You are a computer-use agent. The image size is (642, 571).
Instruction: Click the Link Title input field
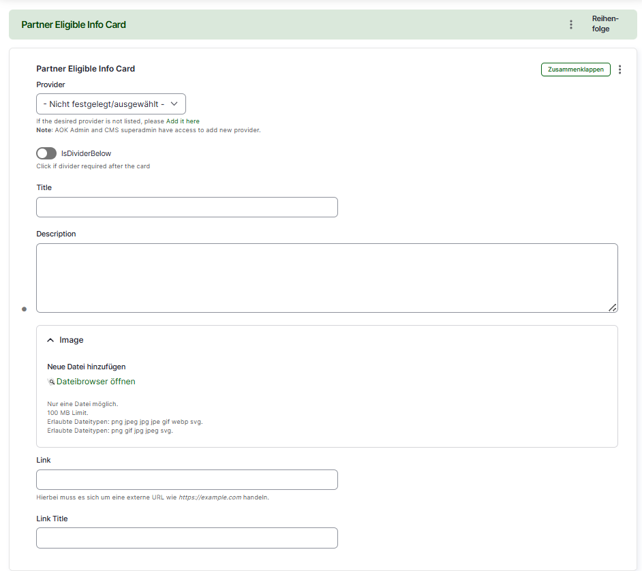(x=187, y=538)
